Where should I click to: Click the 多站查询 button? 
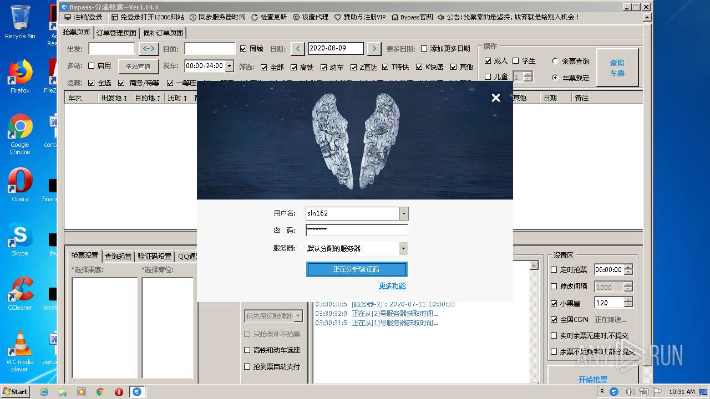138,66
